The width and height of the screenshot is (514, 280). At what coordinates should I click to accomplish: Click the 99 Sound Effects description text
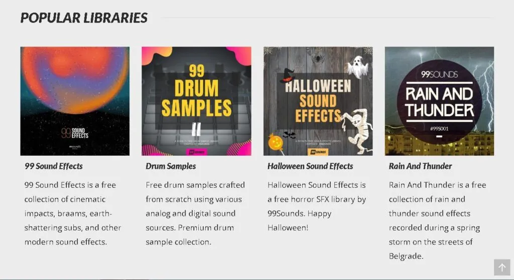tap(73, 213)
